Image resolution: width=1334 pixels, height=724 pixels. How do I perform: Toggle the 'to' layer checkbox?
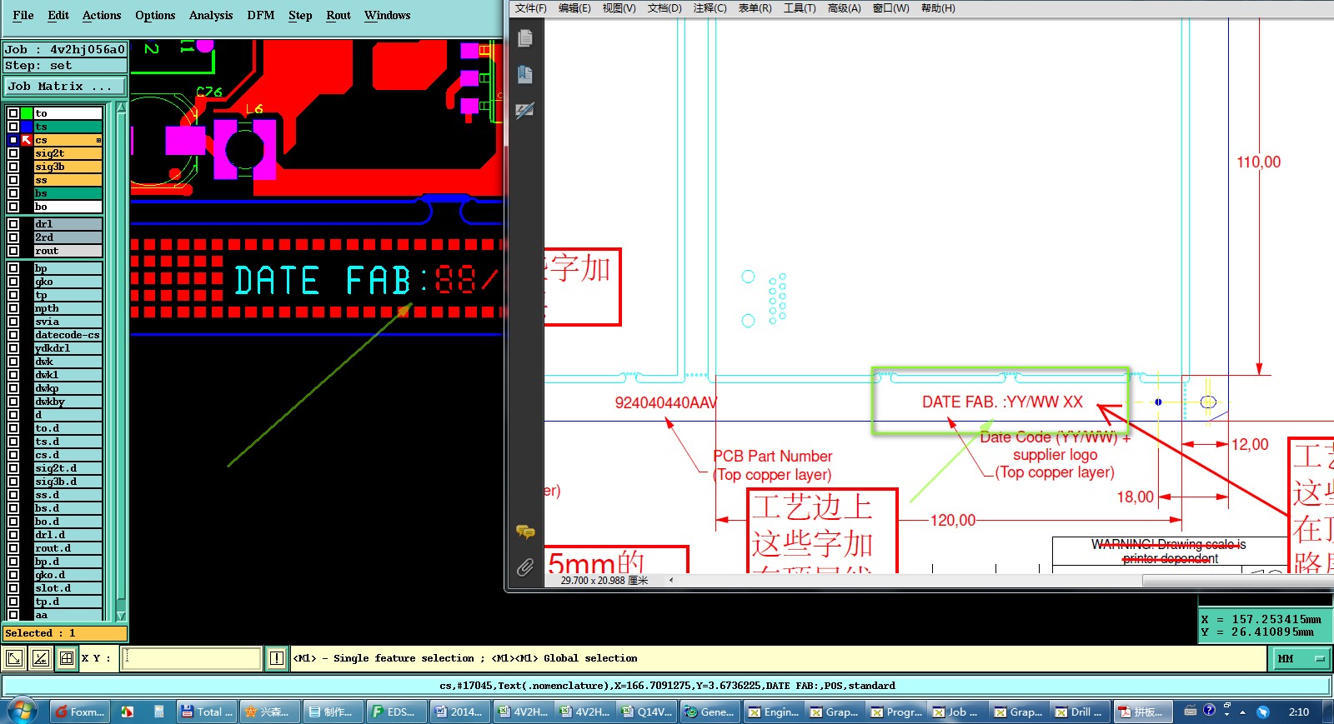pyautogui.click(x=13, y=113)
